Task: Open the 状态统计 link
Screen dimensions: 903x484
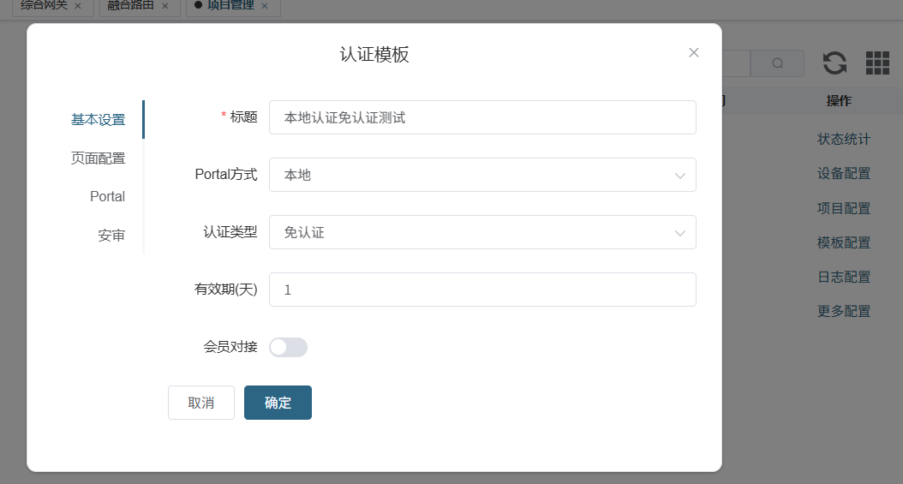Action: point(843,139)
